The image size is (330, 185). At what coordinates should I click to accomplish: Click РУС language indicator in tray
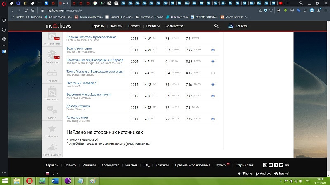coord(308,181)
